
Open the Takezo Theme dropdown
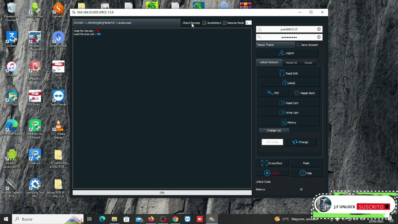[x=275, y=45]
